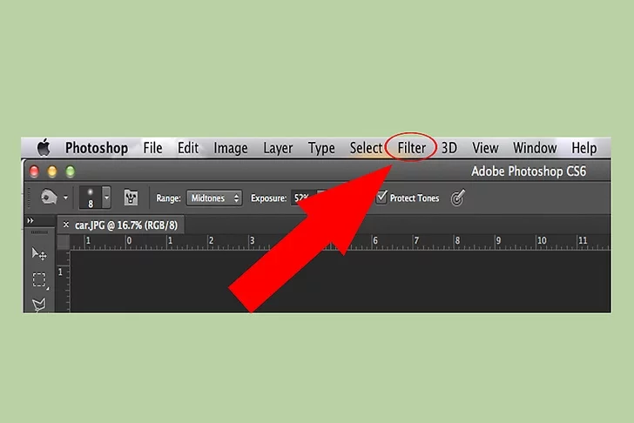Open the Image menu
634x423 pixels.
pos(231,148)
